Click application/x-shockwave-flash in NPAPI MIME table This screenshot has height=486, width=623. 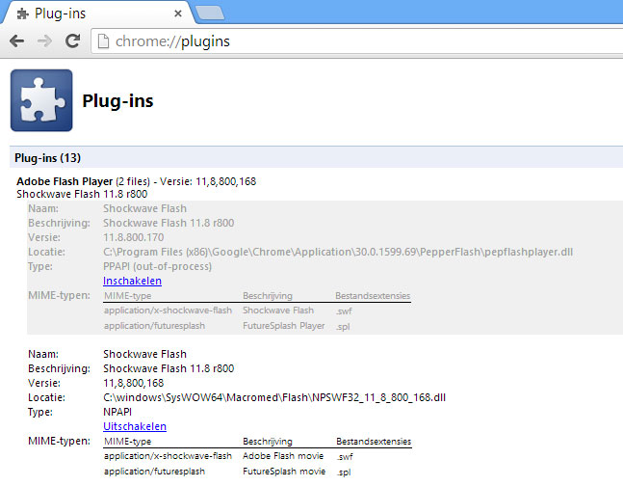[168, 456]
